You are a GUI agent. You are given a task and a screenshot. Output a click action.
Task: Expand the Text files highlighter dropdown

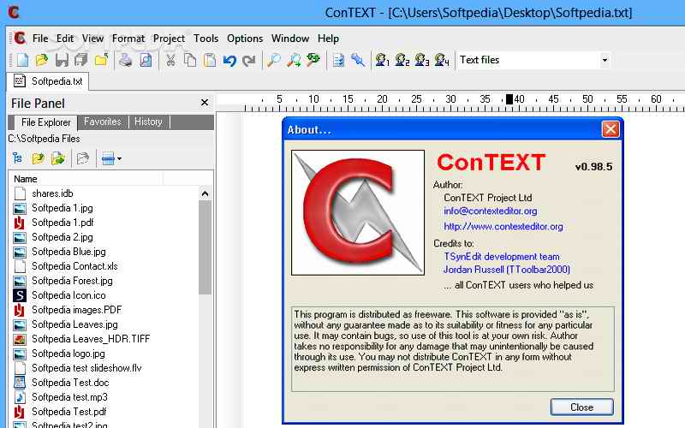pos(605,60)
